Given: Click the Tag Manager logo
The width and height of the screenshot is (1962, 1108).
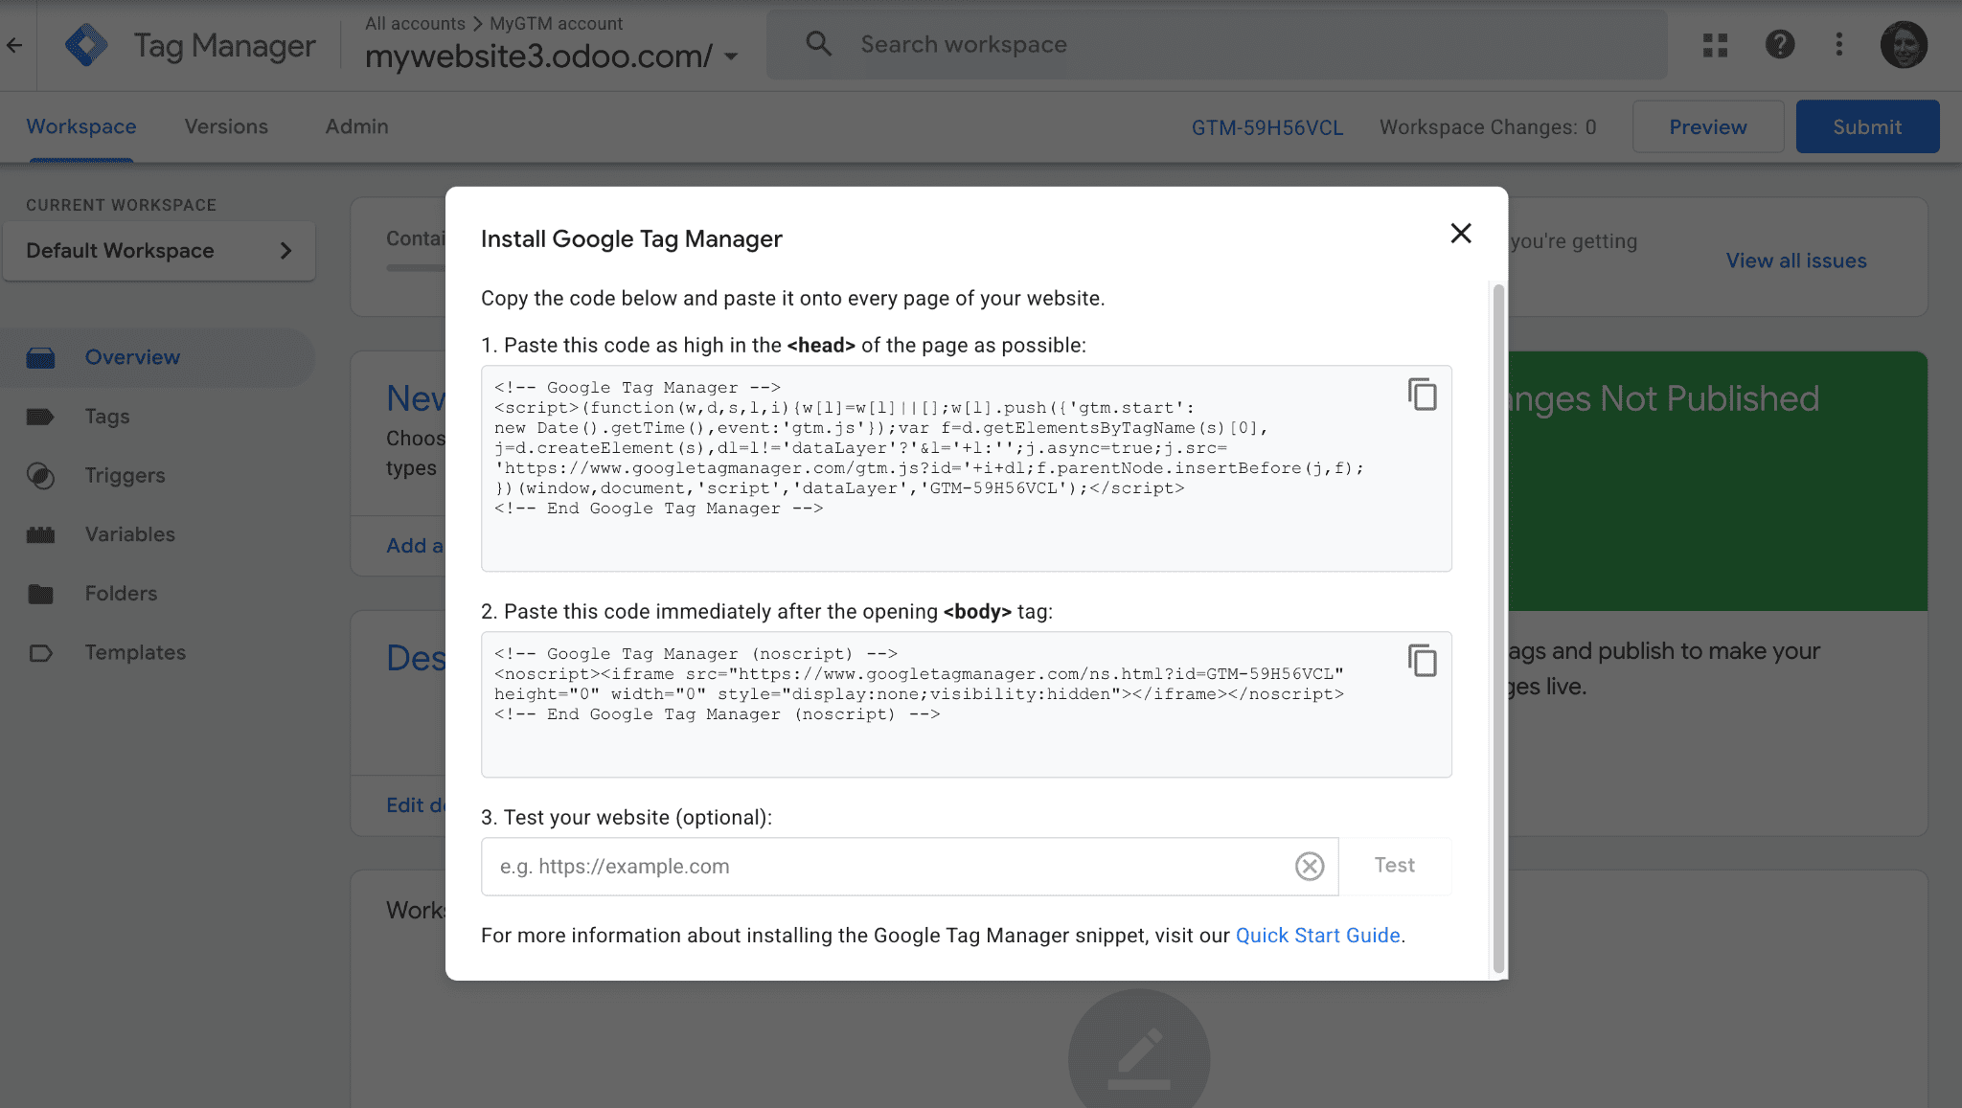Looking at the screenshot, I should pos(86,45).
